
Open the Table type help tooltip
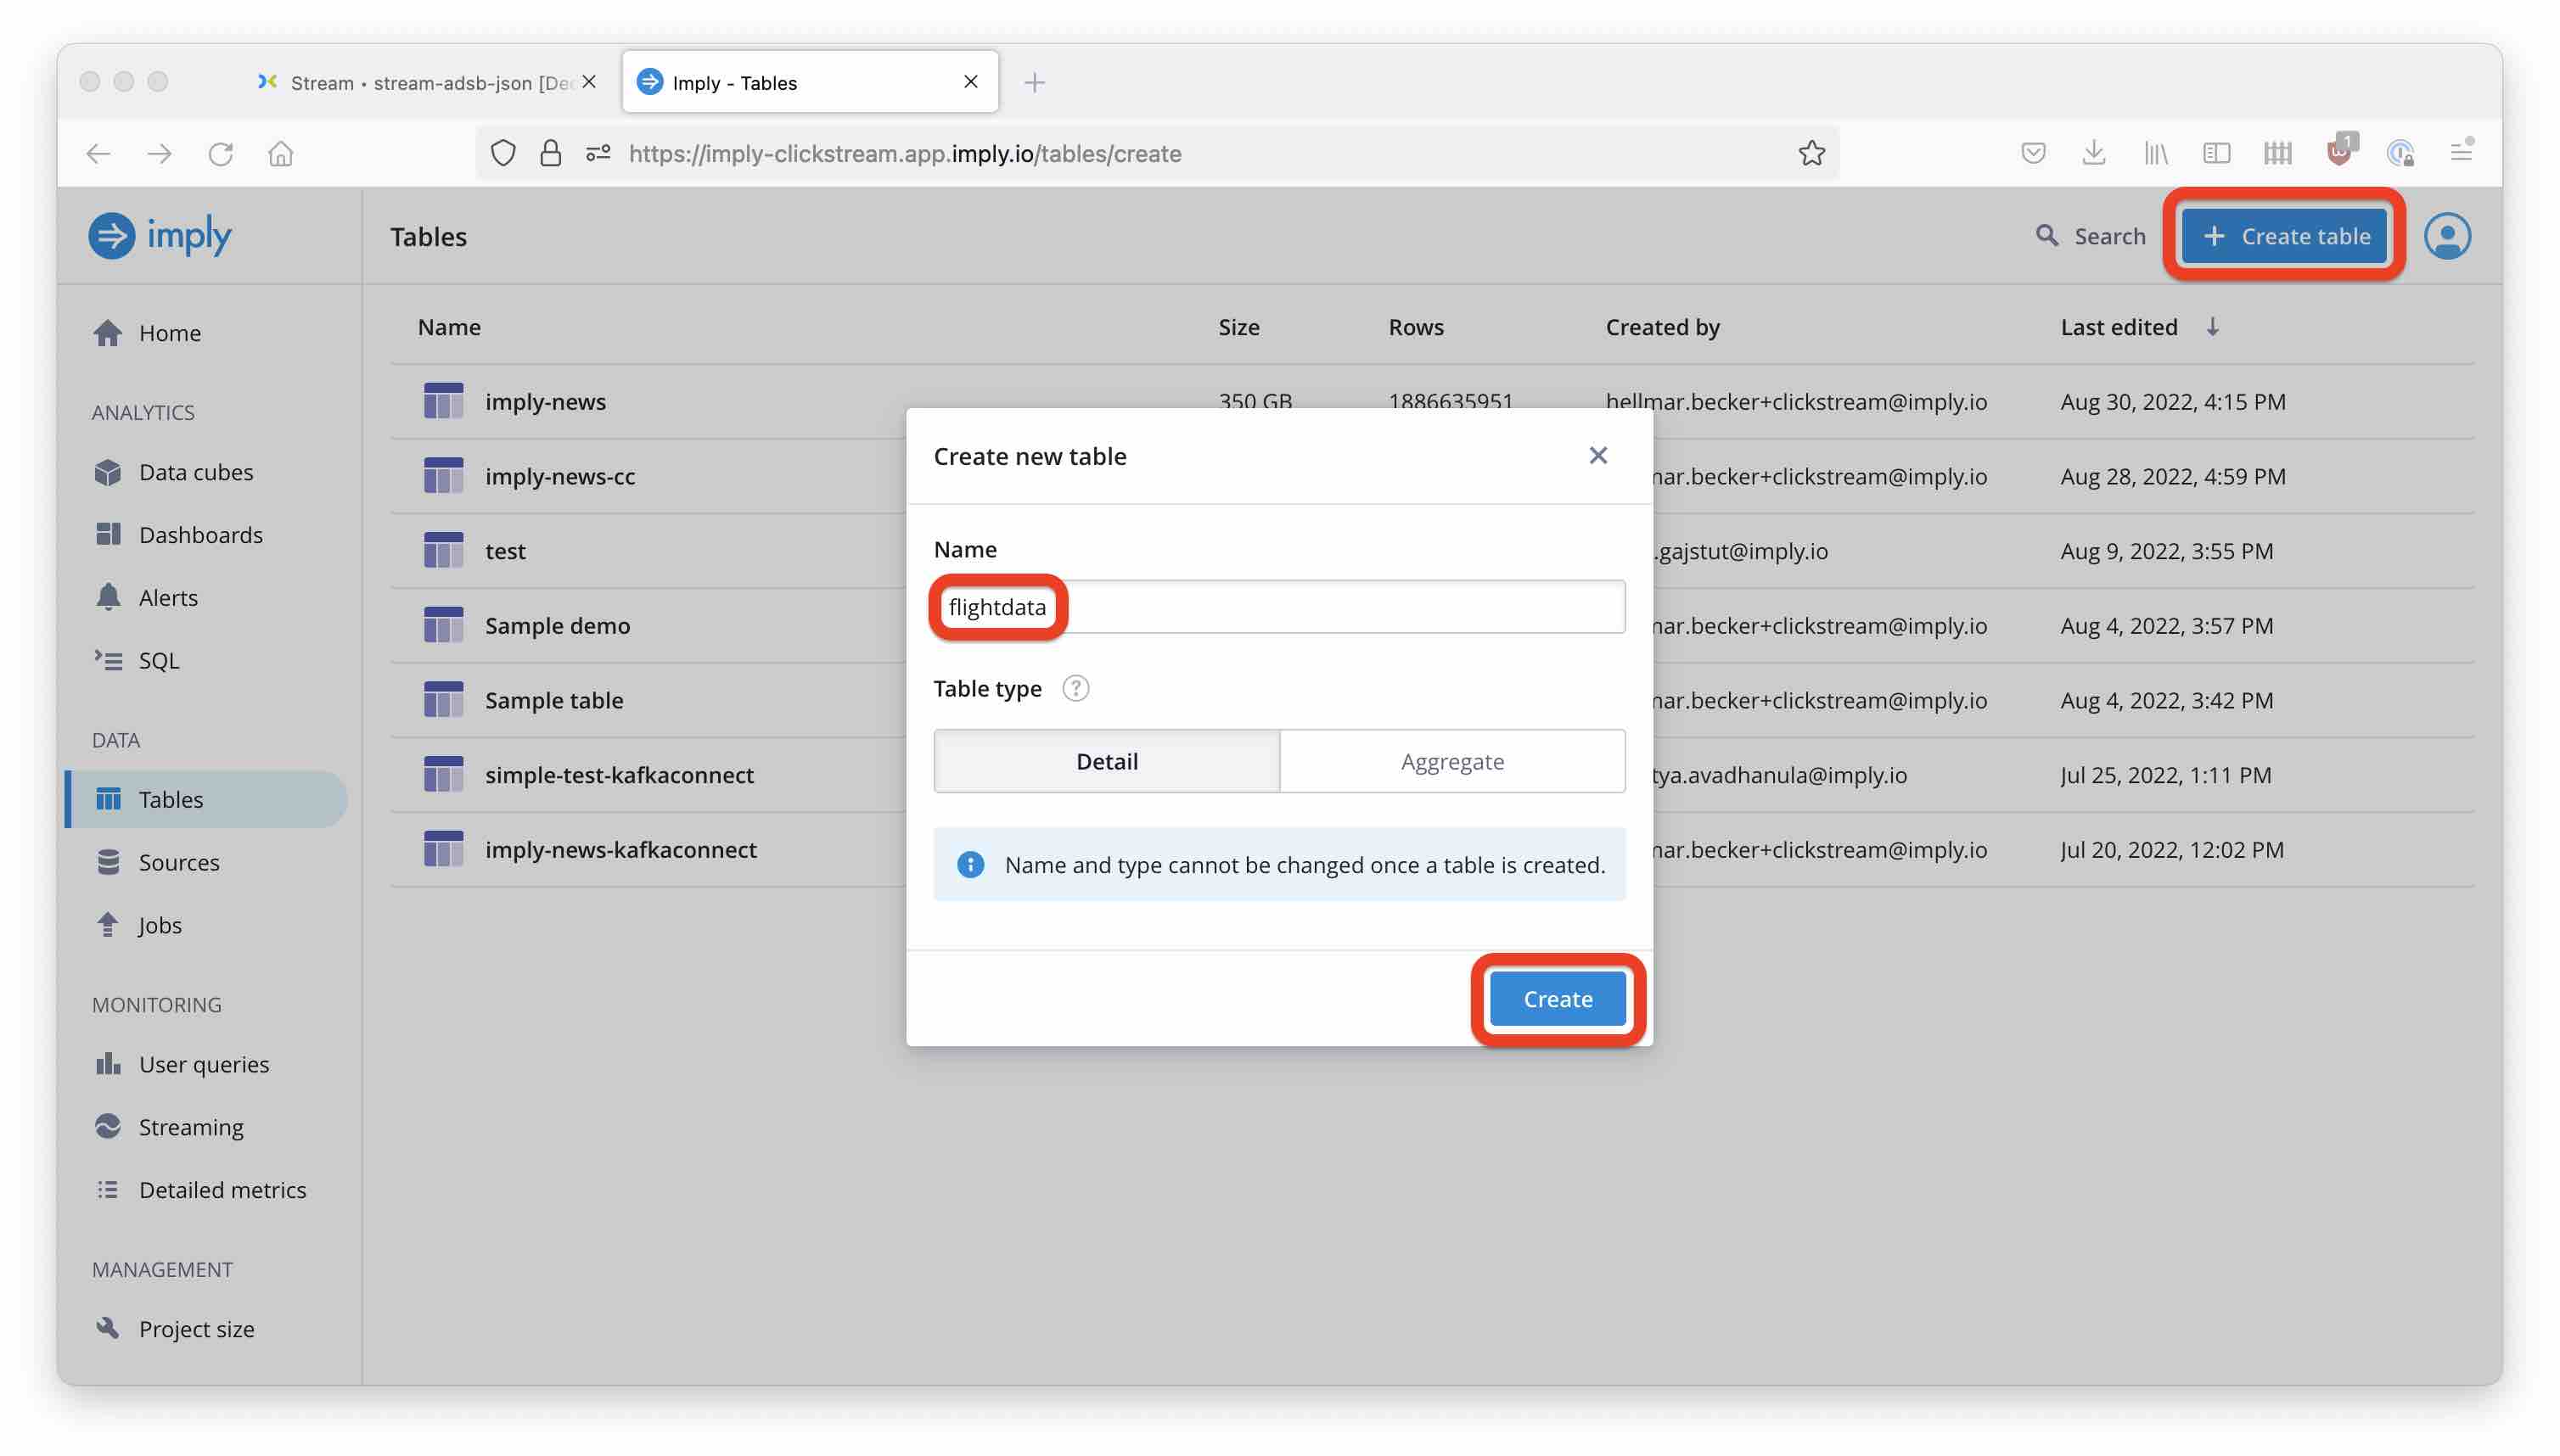pos(1075,688)
